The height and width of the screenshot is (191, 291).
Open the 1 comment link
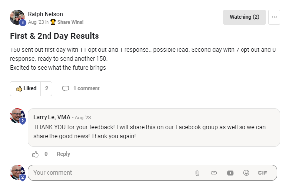[87, 88]
